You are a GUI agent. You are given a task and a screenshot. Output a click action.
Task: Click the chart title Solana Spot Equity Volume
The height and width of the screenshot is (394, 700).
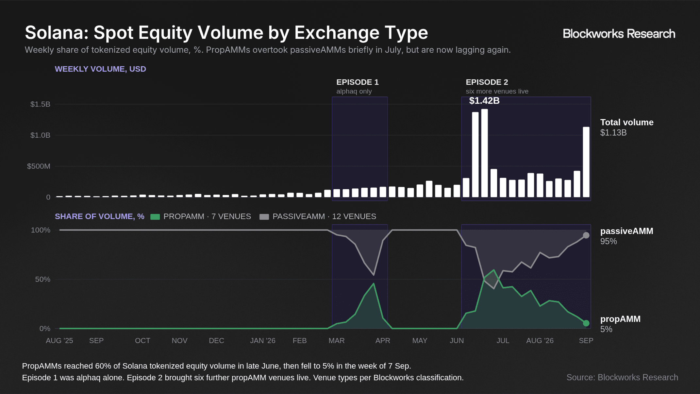(226, 33)
